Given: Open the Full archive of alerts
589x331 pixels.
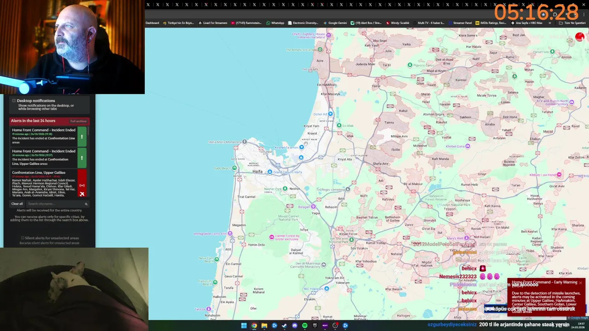Looking at the screenshot, I should pyautogui.click(x=78, y=121).
